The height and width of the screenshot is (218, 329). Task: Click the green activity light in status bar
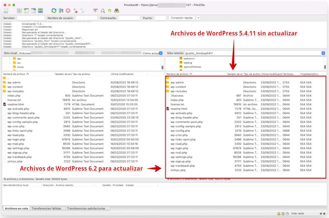[321, 213]
